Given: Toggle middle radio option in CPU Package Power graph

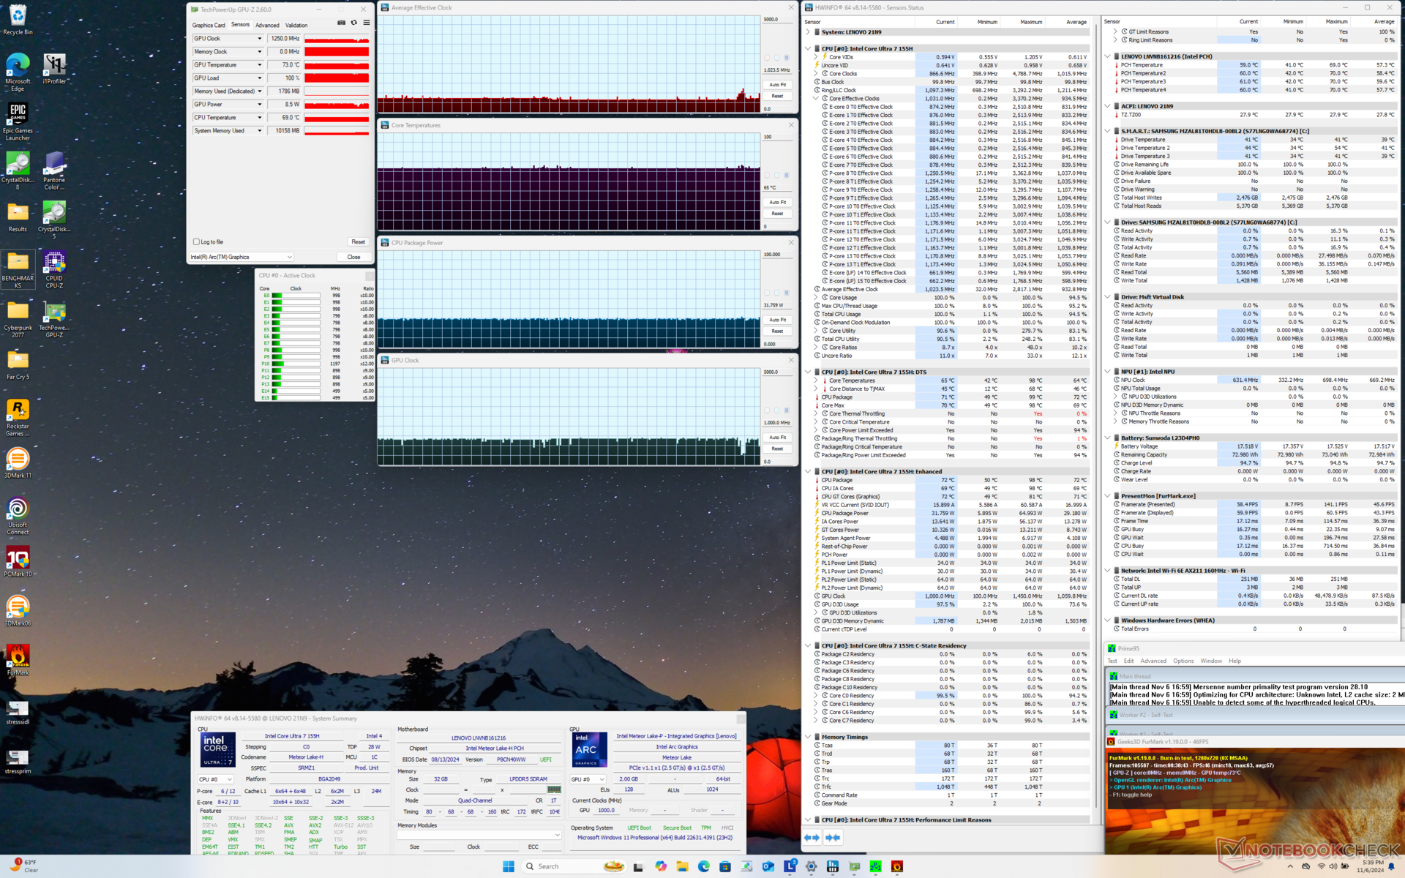Looking at the screenshot, I should pyautogui.click(x=777, y=293).
